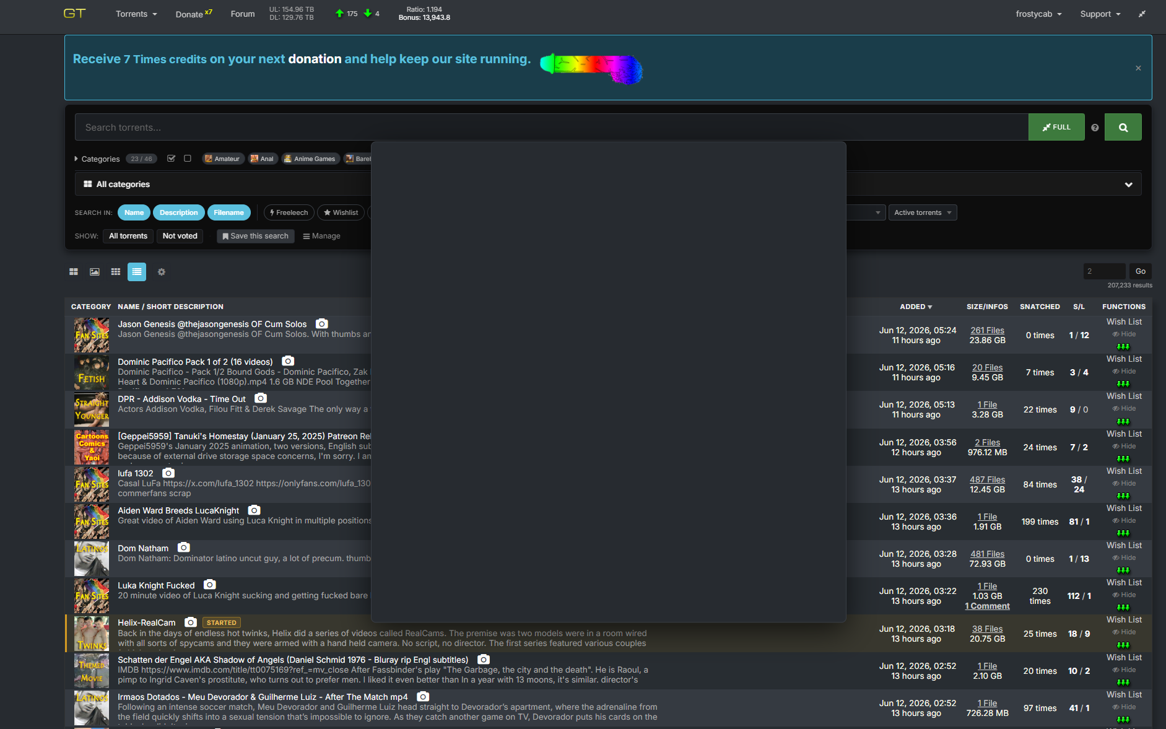The height and width of the screenshot is (729, 1166).
Task: Expand the Categories section
Action: pos(97,159)
